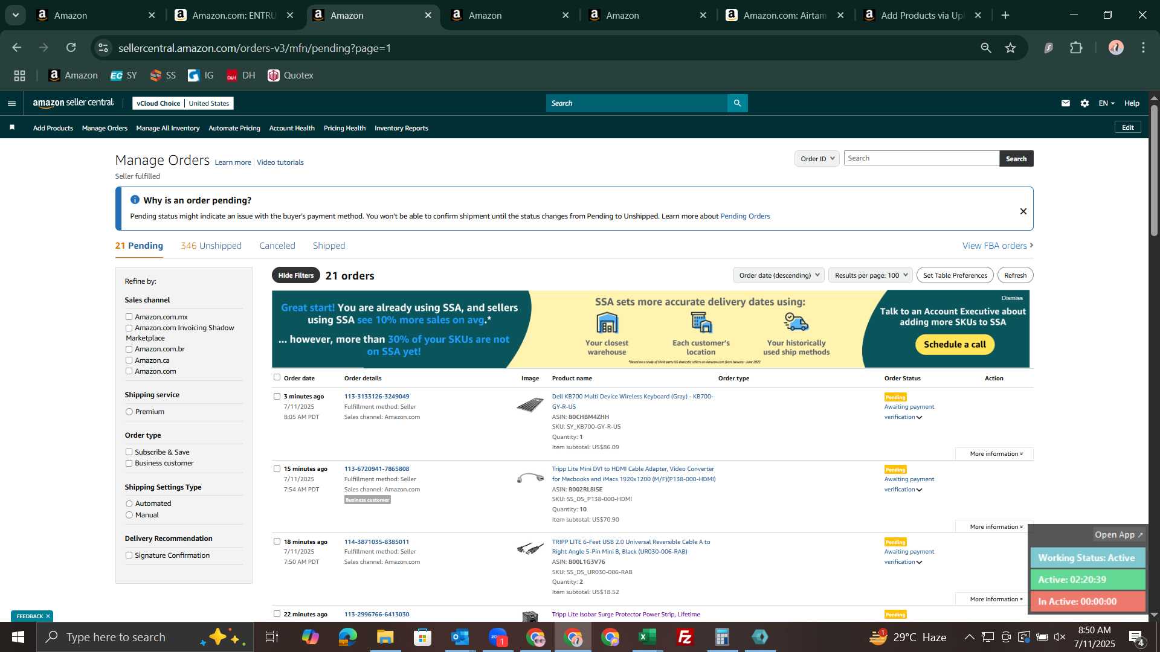Switch to the 346 Unshipped tab
This screenshot has height=652, width=1160.
211,246
